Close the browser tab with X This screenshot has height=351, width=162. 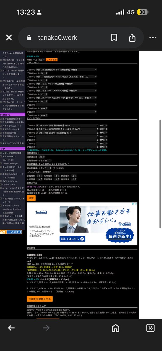tap(9, 38)
